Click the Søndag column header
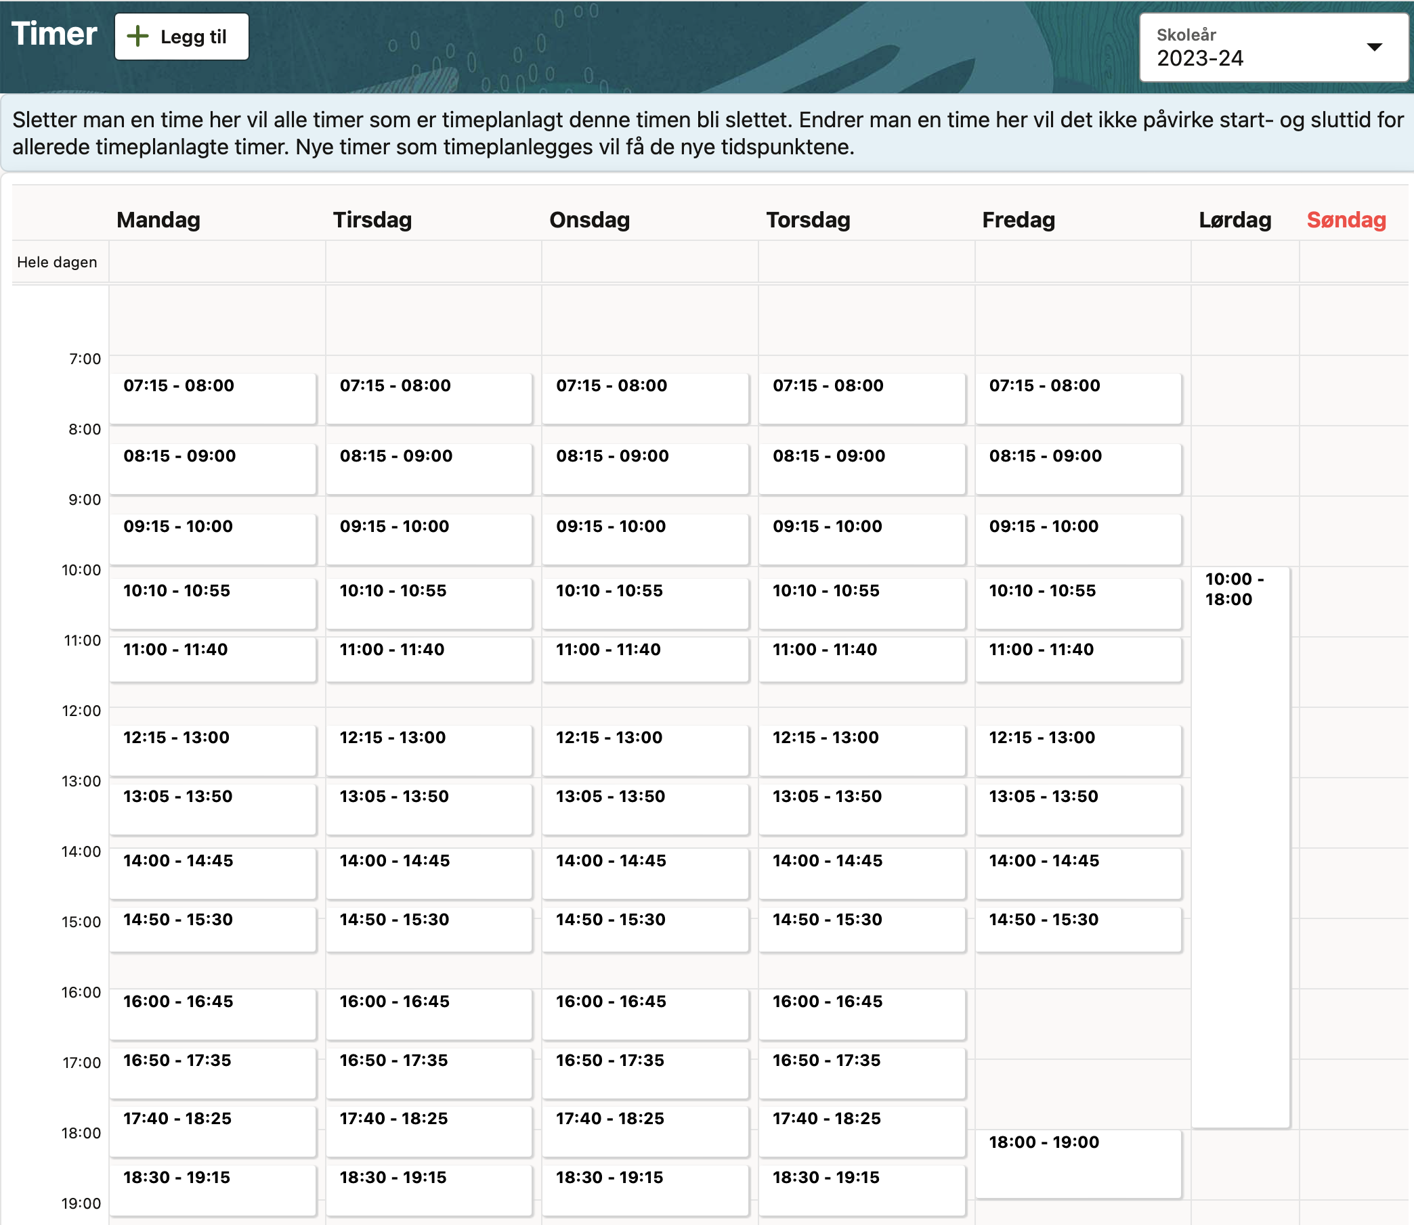The height and width of the screenshot is (1225, 1414). click(x=1346, y=220)
